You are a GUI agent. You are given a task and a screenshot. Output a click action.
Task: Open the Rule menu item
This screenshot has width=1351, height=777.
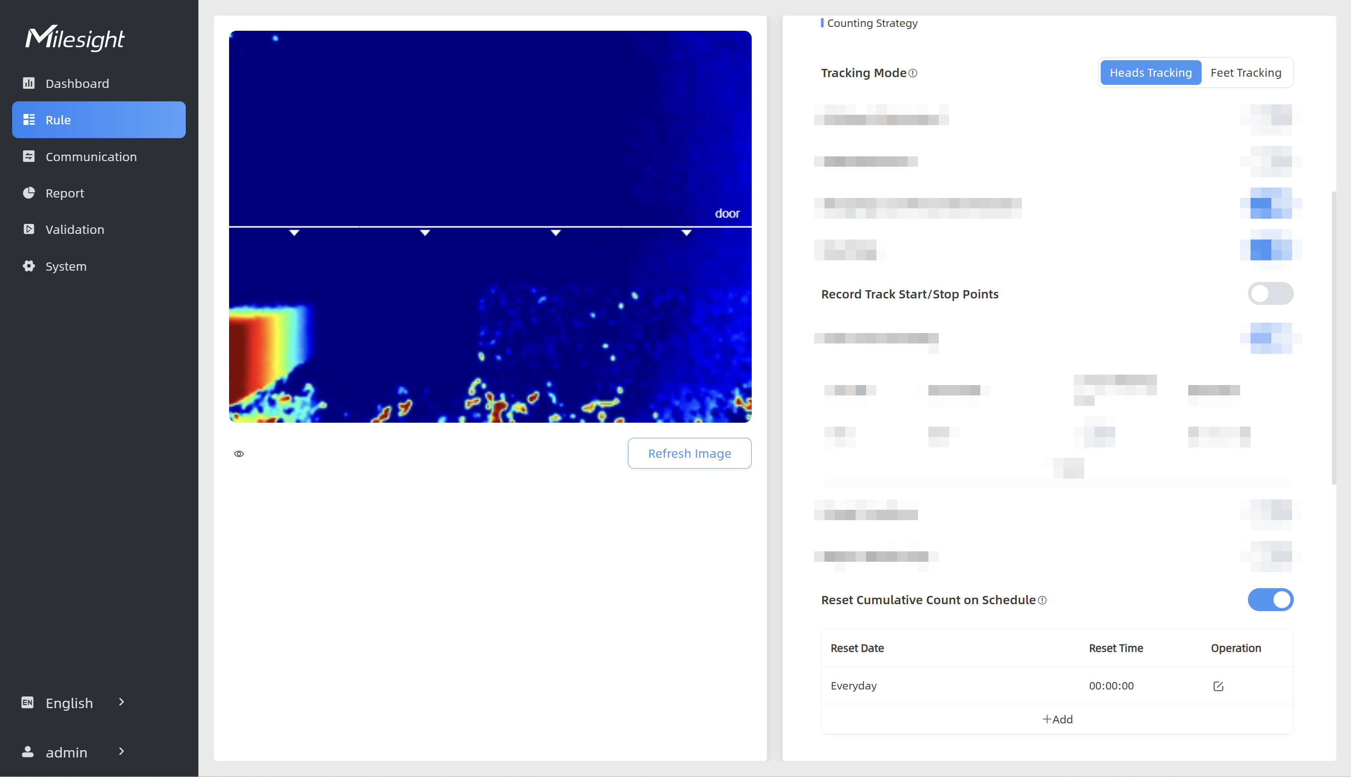99,120
